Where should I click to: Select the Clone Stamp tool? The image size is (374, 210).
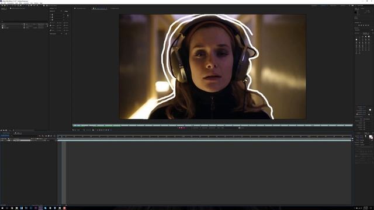(29, 5)
